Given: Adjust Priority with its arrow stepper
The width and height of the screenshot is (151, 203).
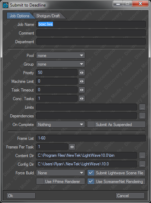Looking at the screenshot, I should tap(82, 72).
